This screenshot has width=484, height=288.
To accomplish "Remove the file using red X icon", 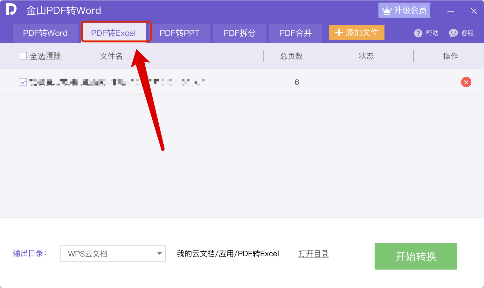I will [466, 82].
